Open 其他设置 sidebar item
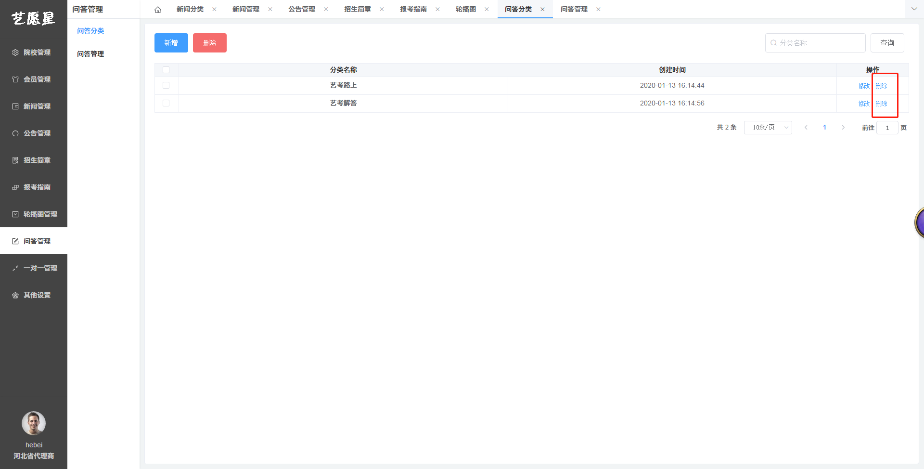 (x=34, y=295)
